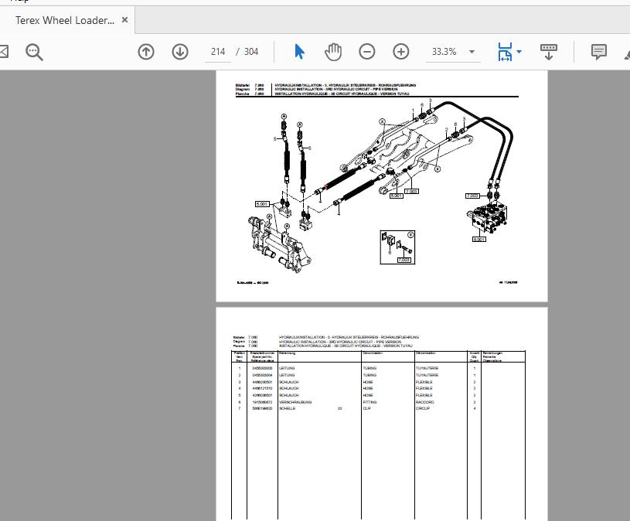Click inside the page number field showing 214
Viewport: 630px width, 521px height.
pos(217,51)
